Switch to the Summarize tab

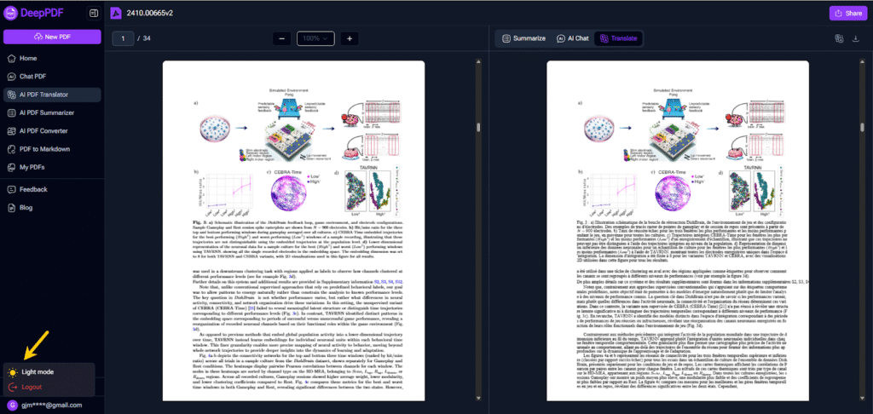(x=523, y=38)
